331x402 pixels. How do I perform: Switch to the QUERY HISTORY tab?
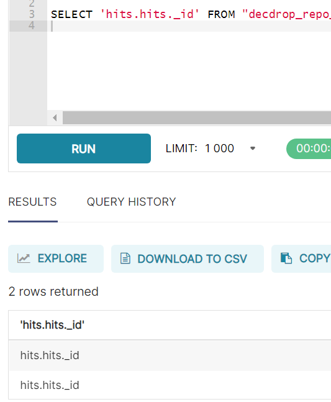click(x=131, y=202)
